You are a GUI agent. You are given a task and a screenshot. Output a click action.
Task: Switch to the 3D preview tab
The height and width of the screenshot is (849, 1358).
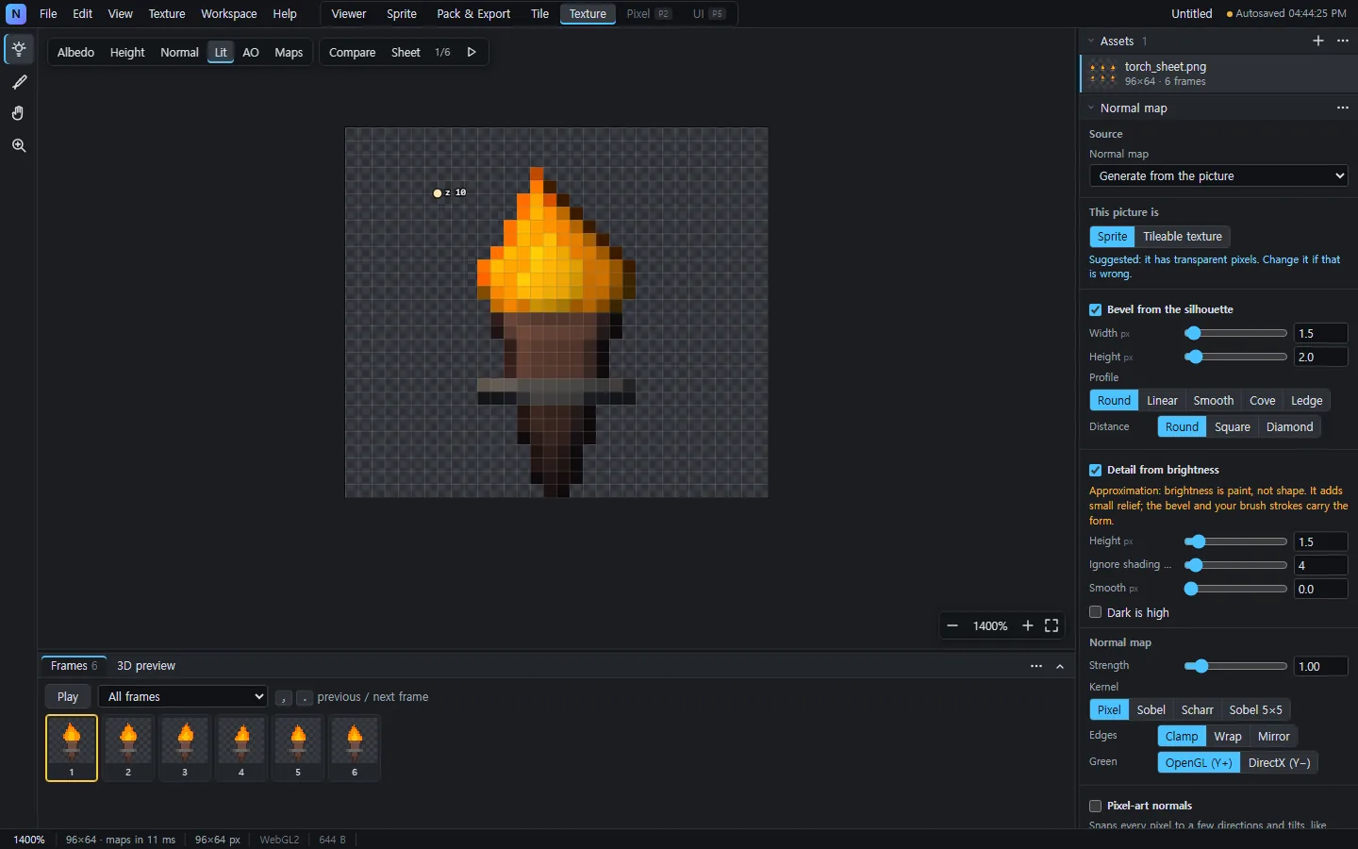pos(146,666)
